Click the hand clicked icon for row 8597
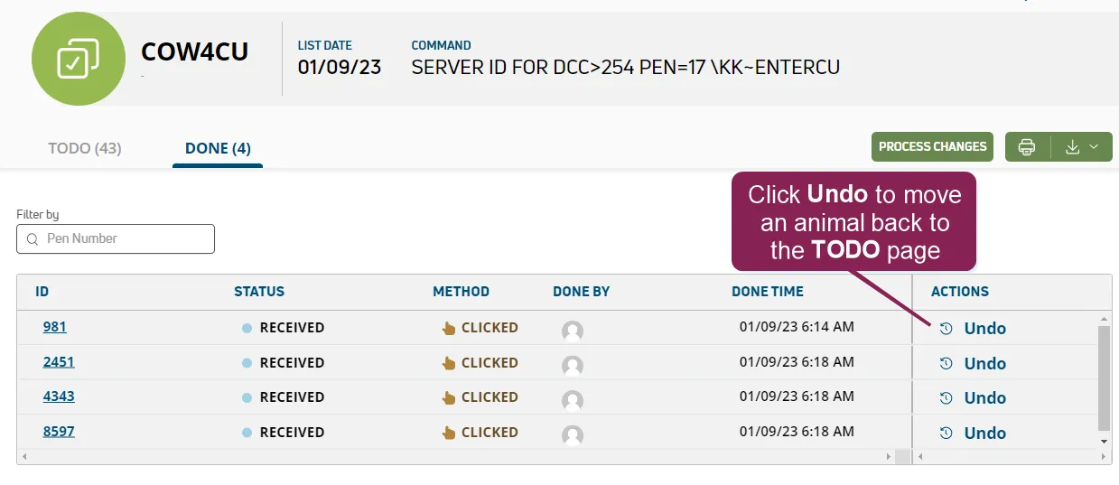The width and height of the screenshot is (1119, 485). (x=449, y=433)
